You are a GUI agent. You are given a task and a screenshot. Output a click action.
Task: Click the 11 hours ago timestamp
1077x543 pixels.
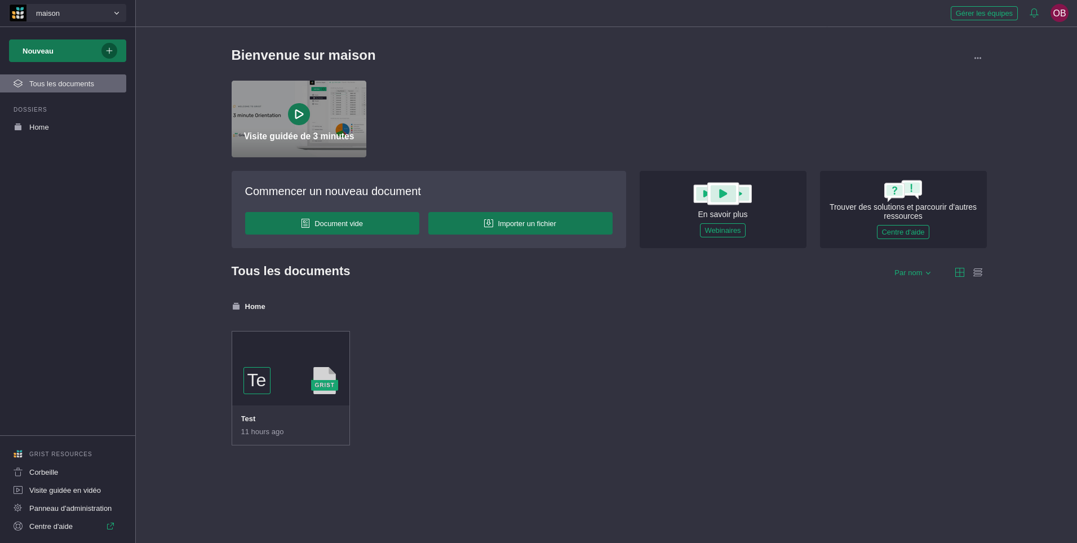tap(262, 431)
